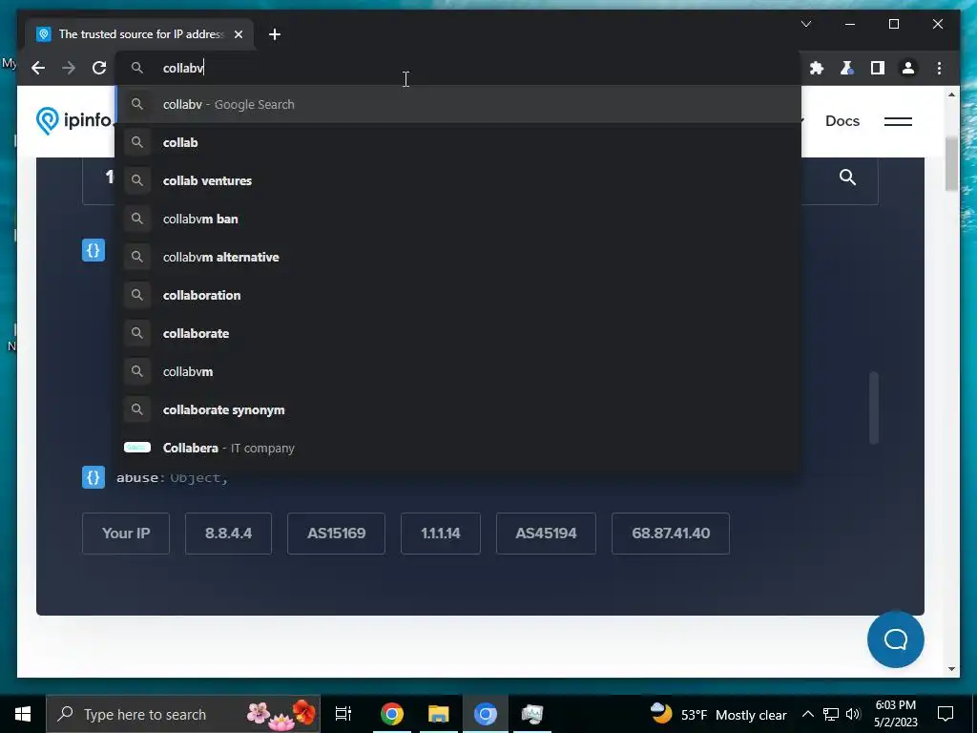This screenshot has width=977, height=733.
Task: Click the upper curly-braces object icon
Action: coord(94,251)
